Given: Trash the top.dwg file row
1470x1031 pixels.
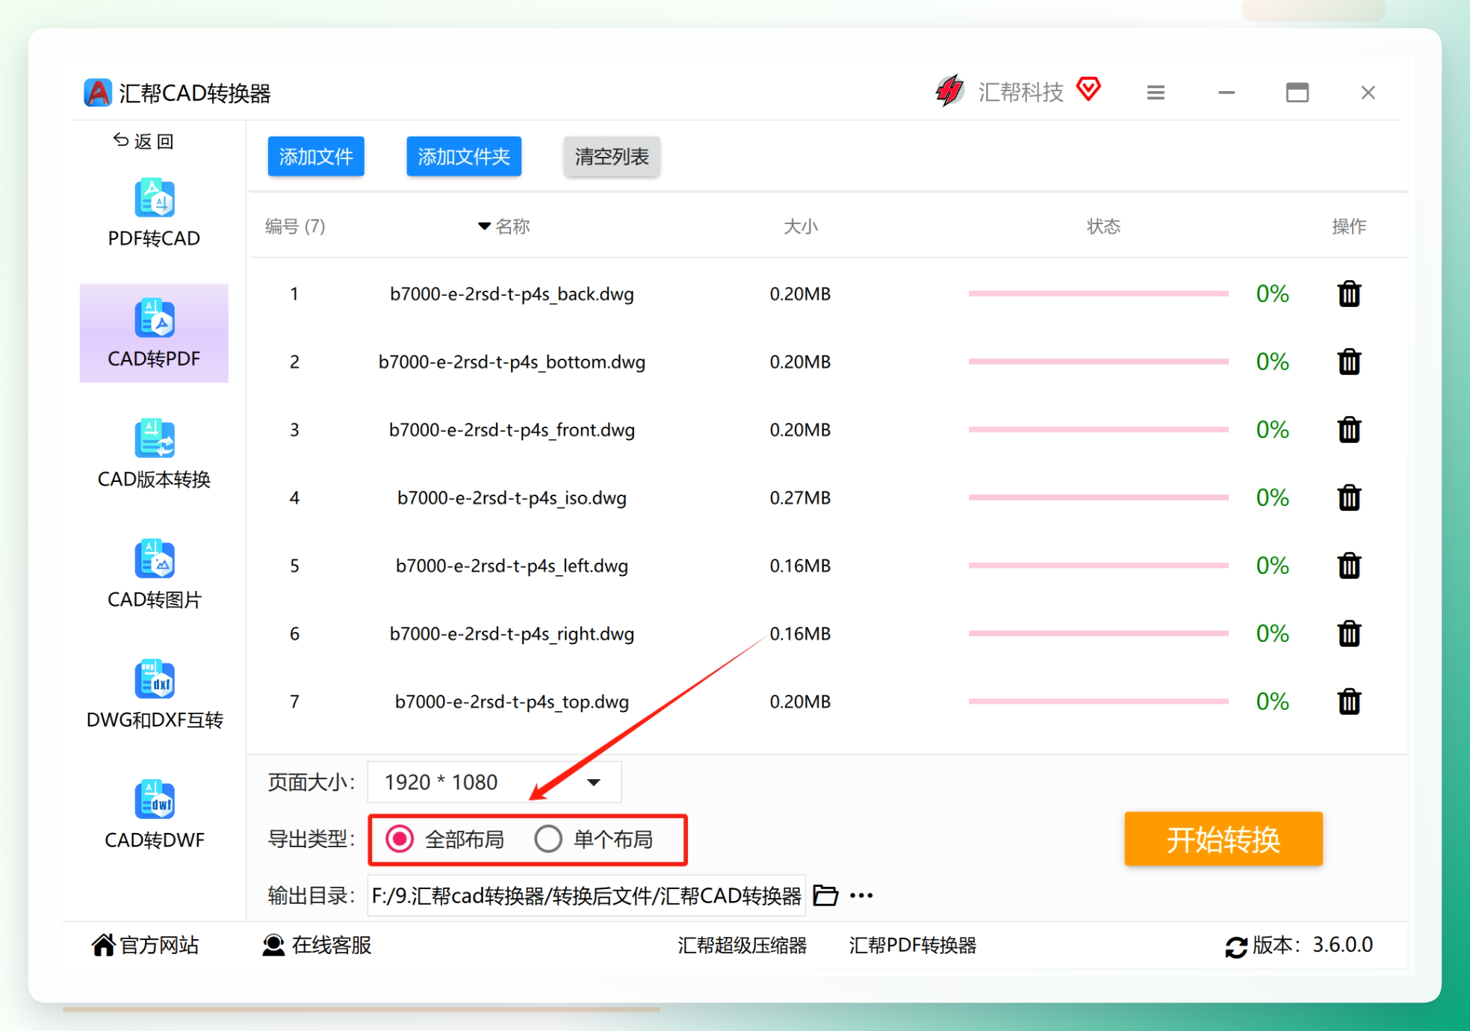Looking at the screenshot, I should pyautogui.click(x=1349, y=702).
